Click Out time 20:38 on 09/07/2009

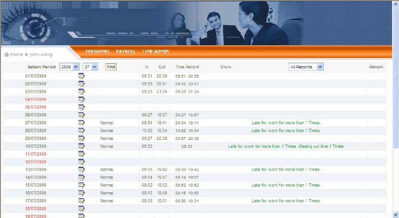click(162, 139)
